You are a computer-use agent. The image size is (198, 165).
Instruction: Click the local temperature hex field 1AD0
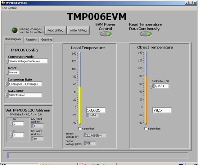(93, 115)
